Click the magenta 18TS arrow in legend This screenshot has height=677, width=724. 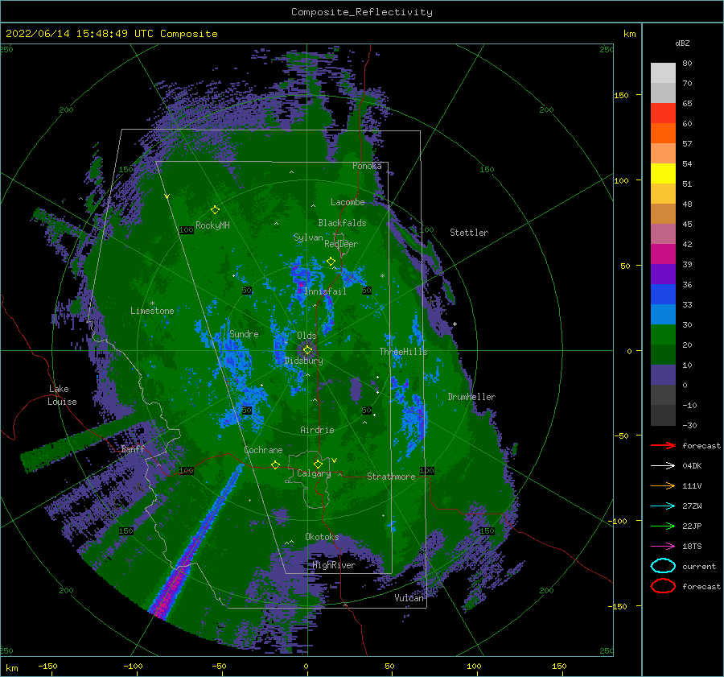(x=663, y=547)
